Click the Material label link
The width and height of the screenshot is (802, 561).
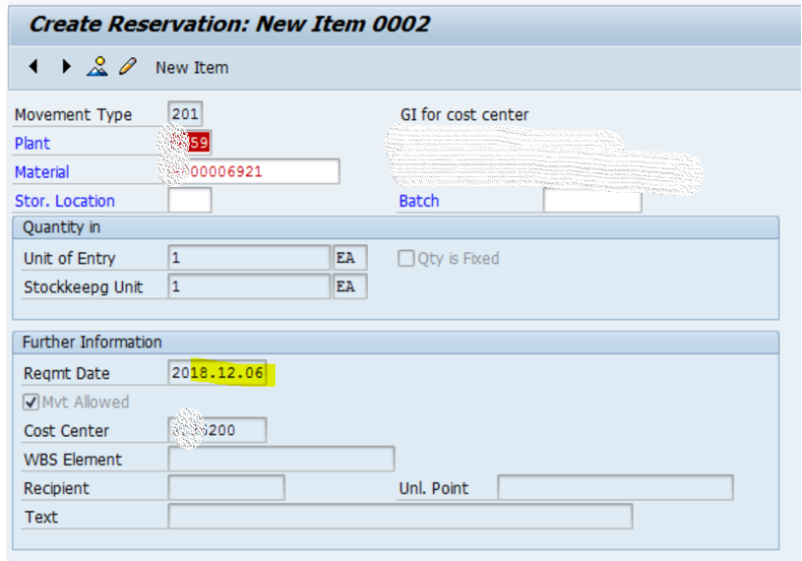(x=42, y=172)
